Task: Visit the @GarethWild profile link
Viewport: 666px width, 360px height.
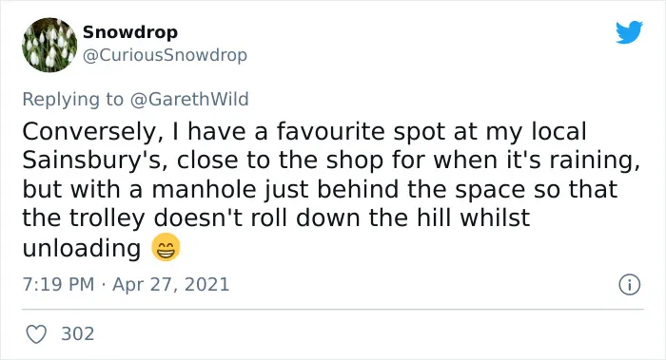Action: 189,99
